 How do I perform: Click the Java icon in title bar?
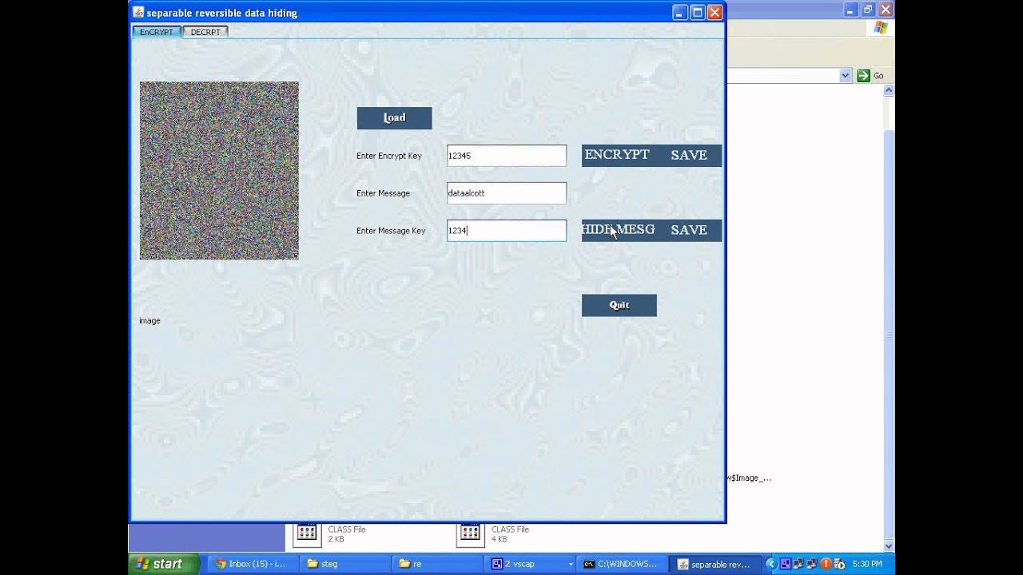point(138,12)
